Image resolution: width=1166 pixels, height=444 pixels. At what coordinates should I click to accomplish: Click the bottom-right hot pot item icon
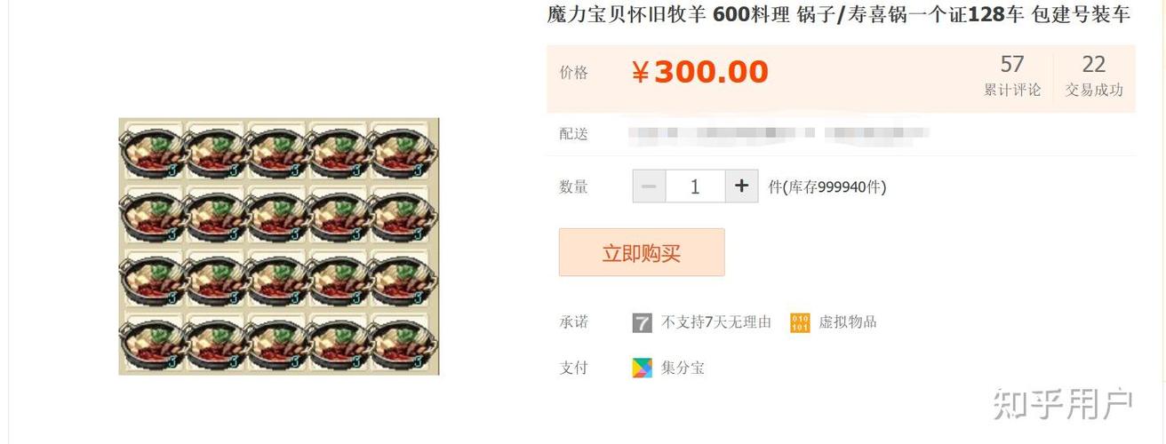tap(406, 343)
